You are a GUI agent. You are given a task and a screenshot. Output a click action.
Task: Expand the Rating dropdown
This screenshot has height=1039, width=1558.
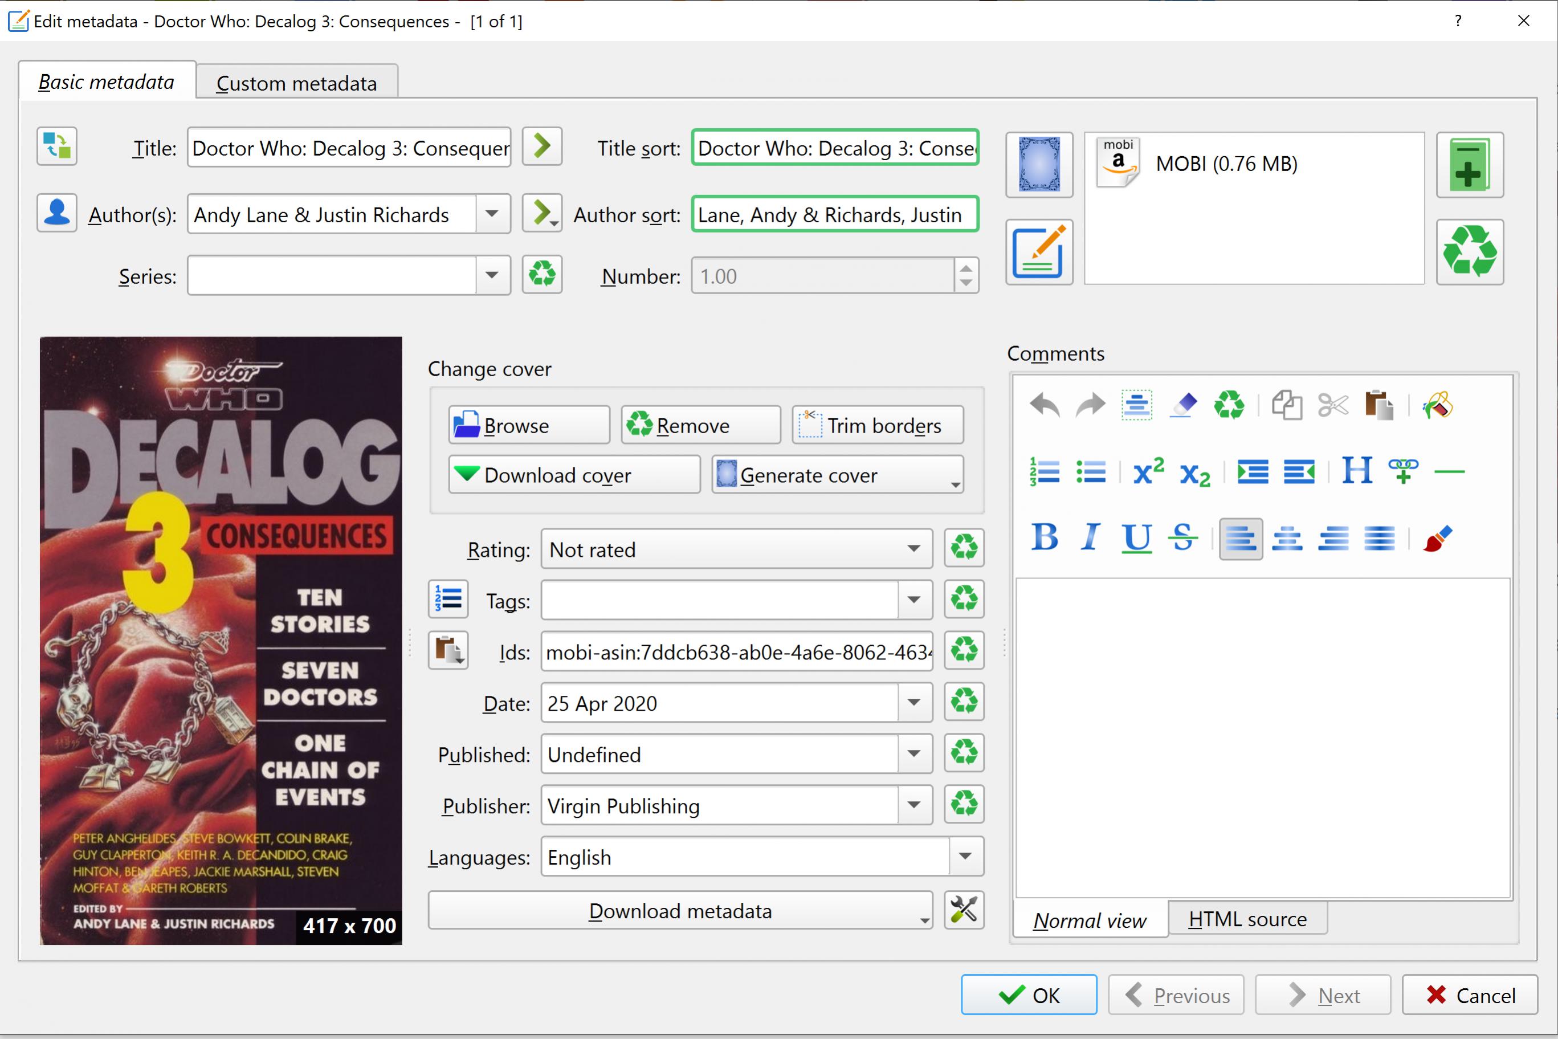[913, 549]
